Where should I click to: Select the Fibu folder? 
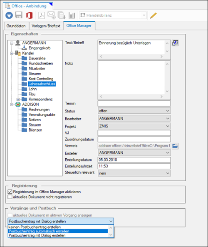pyautogui.click(x=32, y=94)
